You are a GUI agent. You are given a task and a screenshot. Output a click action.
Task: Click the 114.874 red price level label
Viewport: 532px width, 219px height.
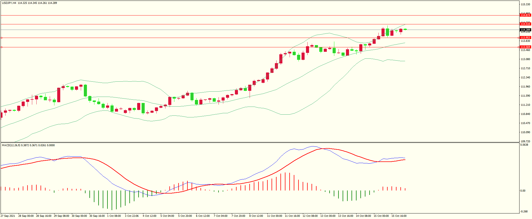tap(525, 15)
